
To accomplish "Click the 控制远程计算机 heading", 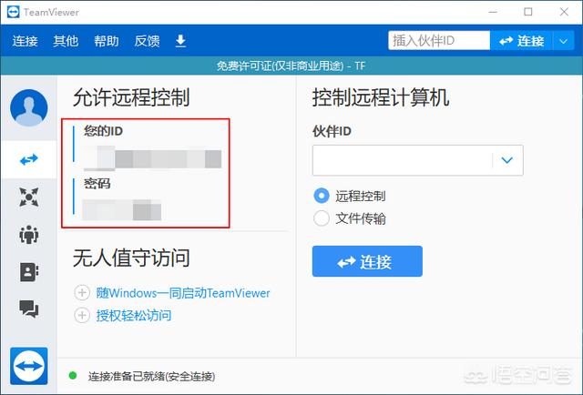I will (x=381, y=97).
